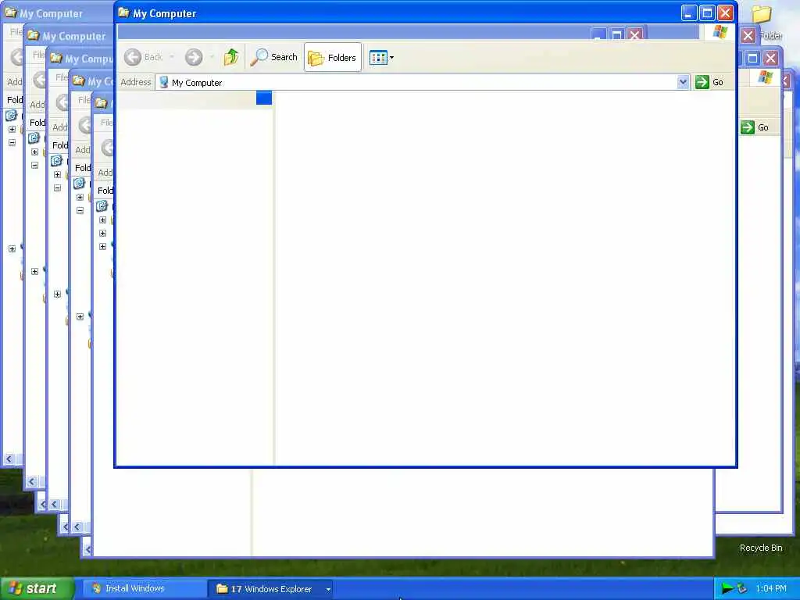Open the Start menu
The width and height of the screenshot is (800, 600).
pos(37,588)
